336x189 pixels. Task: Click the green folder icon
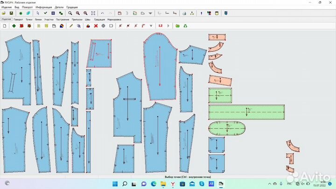pos(178,26)
